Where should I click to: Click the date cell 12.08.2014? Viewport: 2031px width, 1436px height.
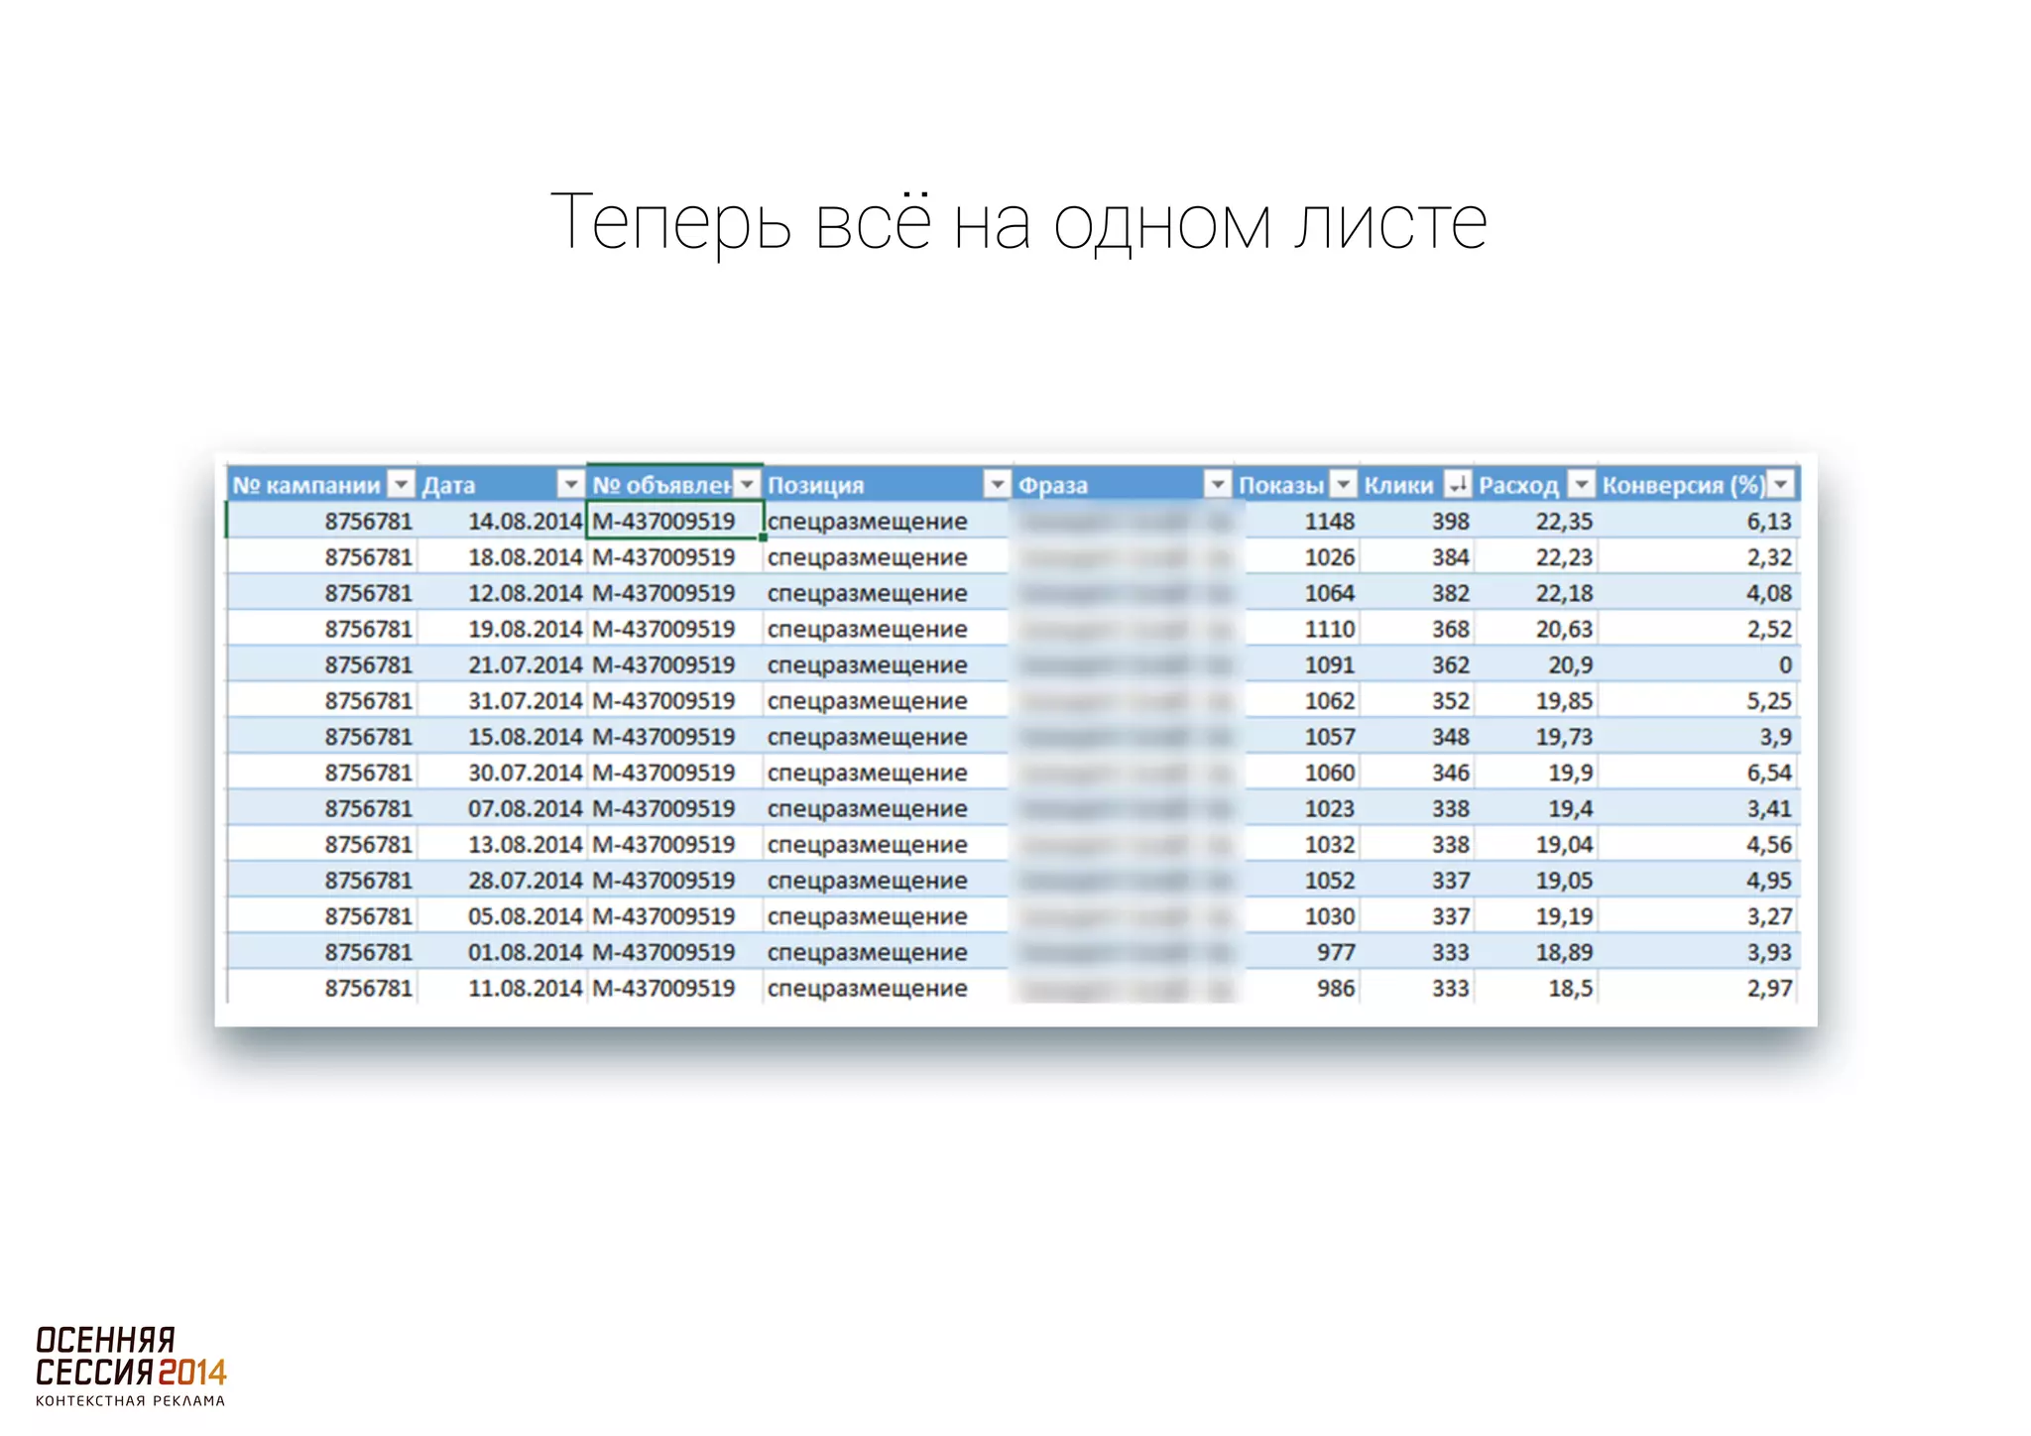(502, 592)
